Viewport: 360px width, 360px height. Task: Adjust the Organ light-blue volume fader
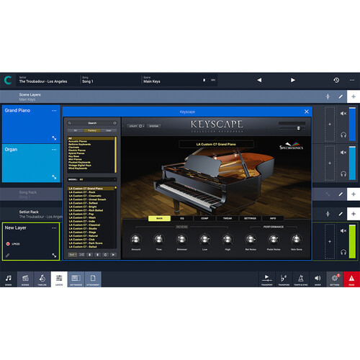pyautogui.click(x=352, y=163)
